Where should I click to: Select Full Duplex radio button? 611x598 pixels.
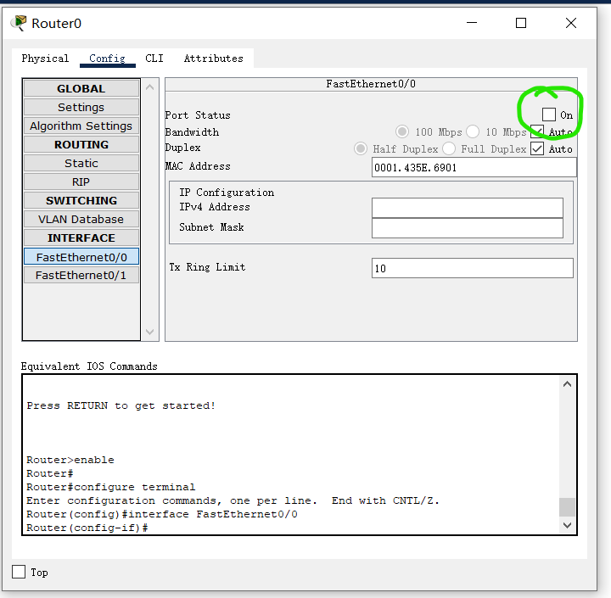click(449, 148)
